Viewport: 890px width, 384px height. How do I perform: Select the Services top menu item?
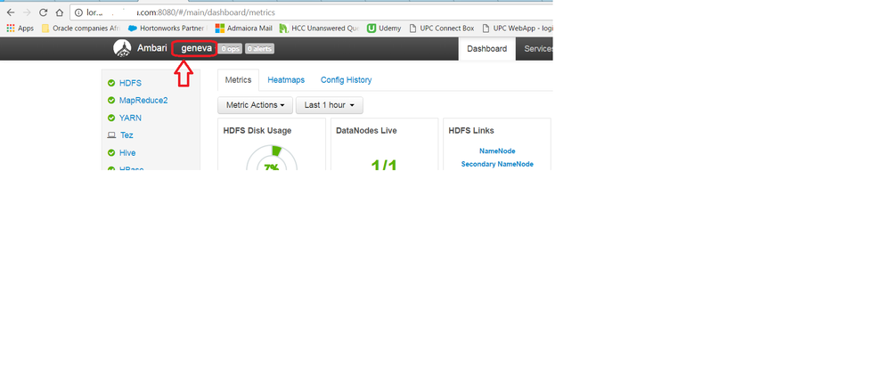coord(537,49)
